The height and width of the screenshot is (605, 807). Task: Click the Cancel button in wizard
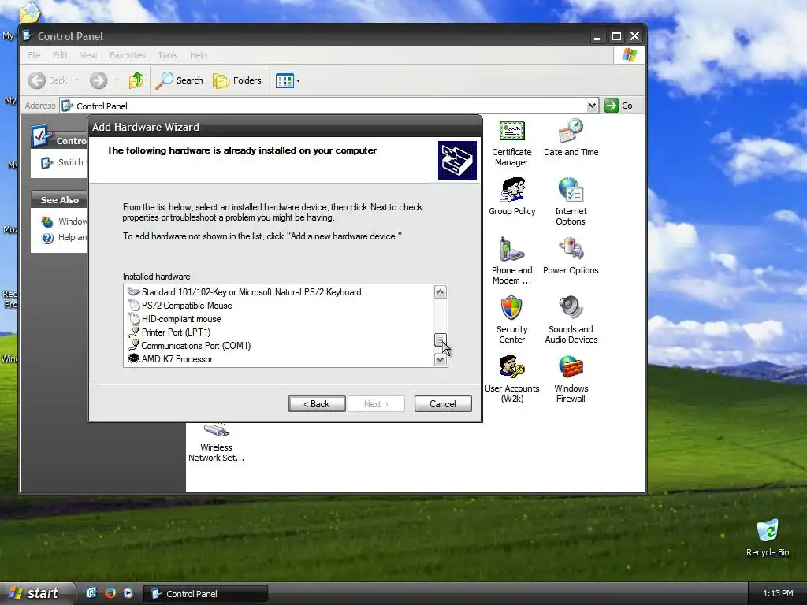click(x=443, y=404)
